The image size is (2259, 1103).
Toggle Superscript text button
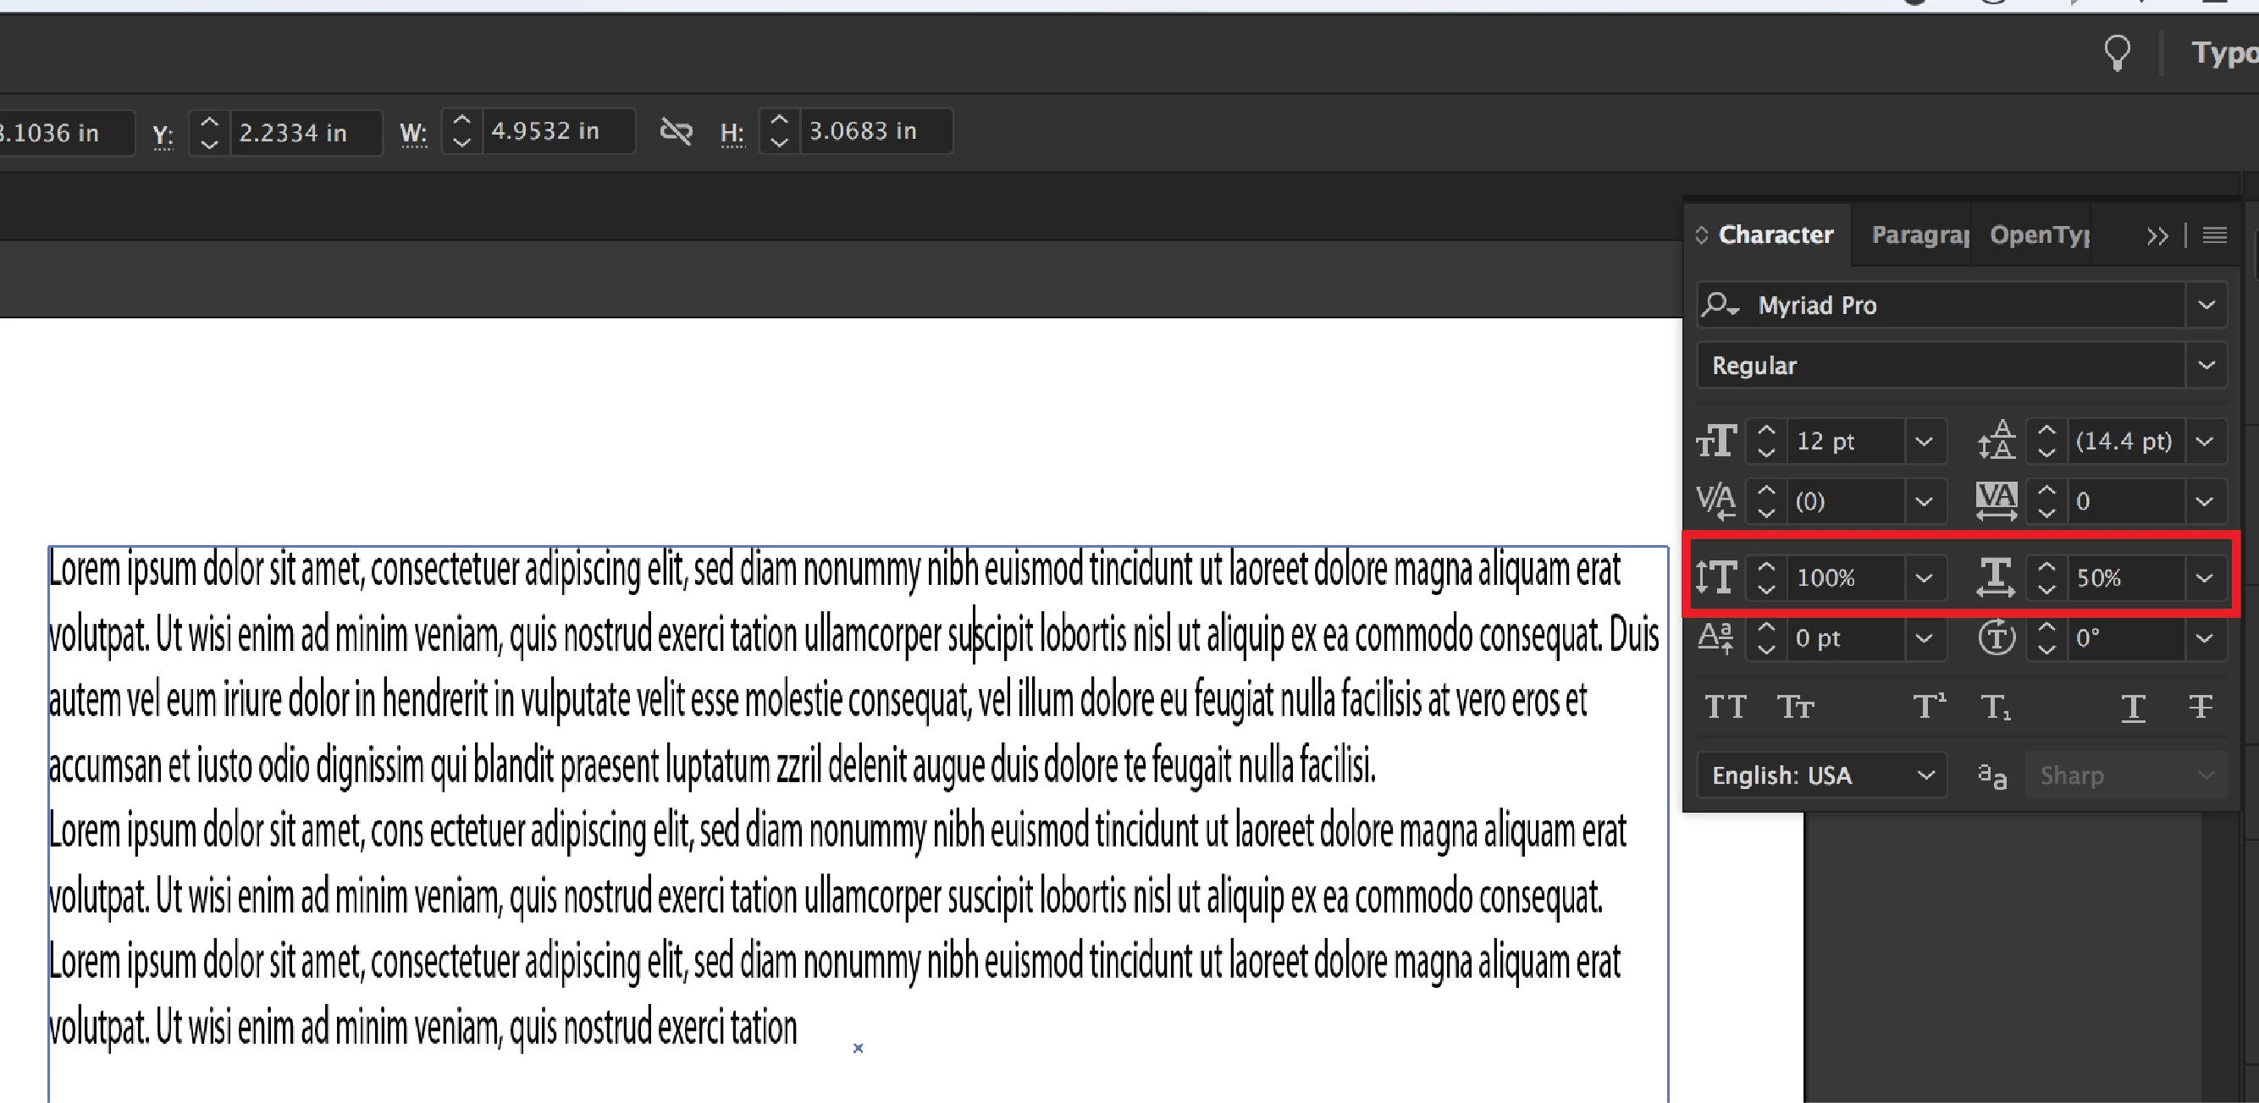click(1929, 707)
